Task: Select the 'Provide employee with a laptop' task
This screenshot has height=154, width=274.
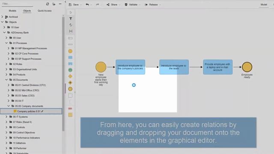Action: click(218, 67)
